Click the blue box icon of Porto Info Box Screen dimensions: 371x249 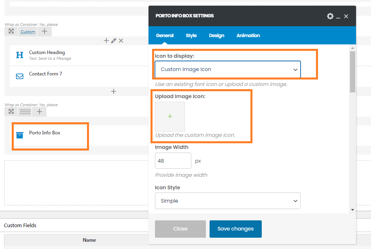[x=20, y=135]
